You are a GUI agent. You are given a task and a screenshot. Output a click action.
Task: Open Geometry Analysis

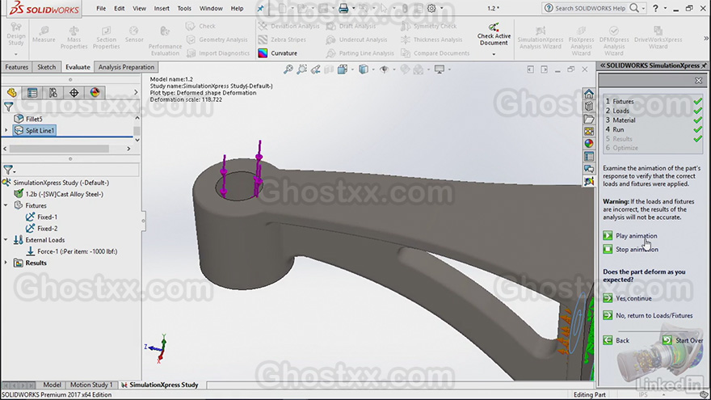coord(217,40)
